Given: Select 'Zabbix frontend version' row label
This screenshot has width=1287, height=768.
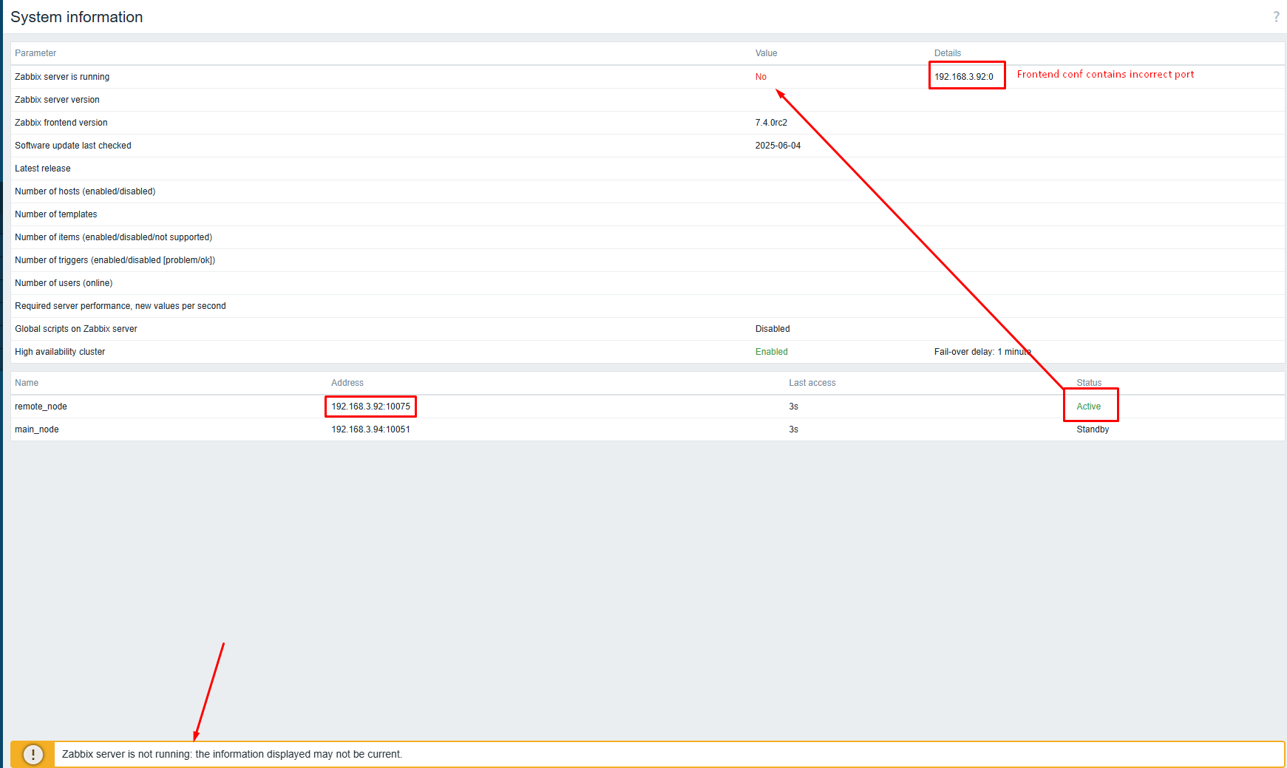Looking at the screenshot, I should click(61, 123).
